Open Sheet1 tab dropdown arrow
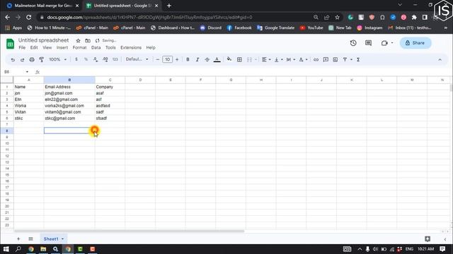 (x=63, y=238)
